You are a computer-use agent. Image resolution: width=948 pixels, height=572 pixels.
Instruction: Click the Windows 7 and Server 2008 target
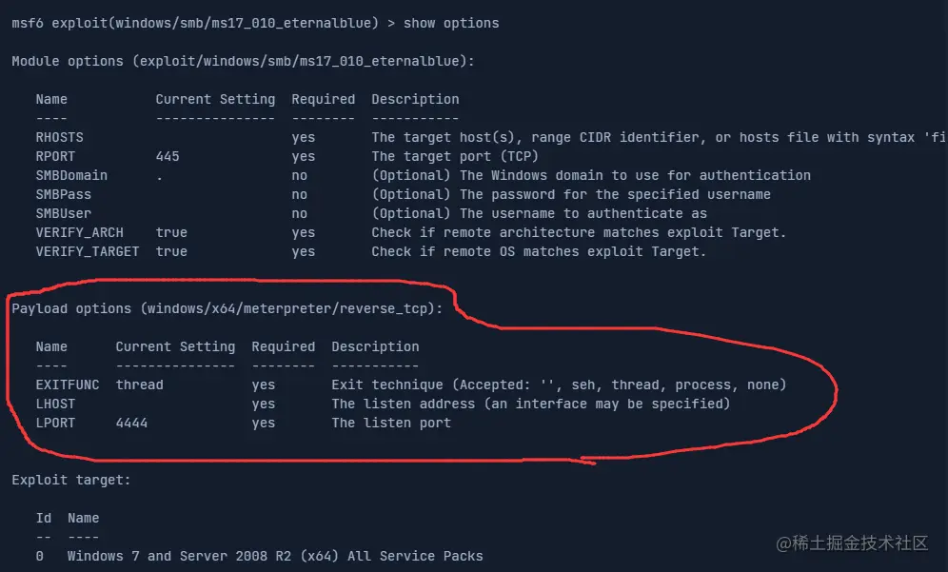[275, 556]
